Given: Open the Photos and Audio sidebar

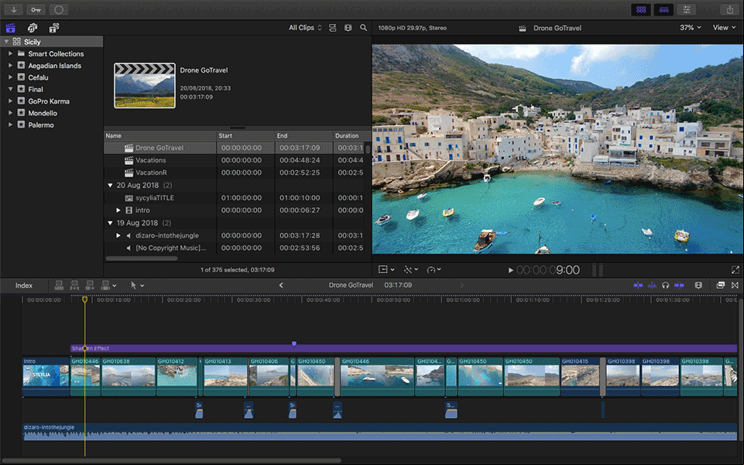Looking at the screenshot, I should [x=33, y=28].
